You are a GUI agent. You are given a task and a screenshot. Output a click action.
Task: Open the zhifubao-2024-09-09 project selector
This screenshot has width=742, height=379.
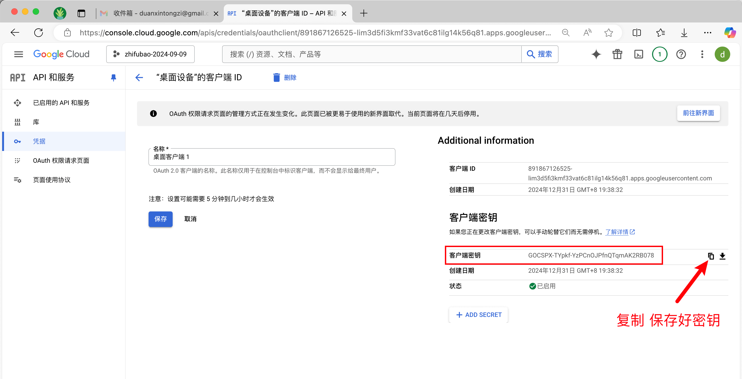click(150, 54)
